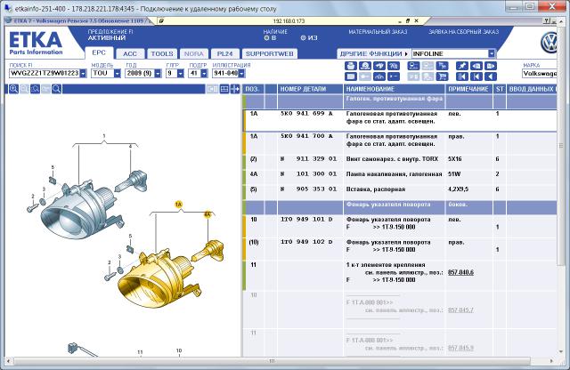Image resolution: width=570 pixels, height=370 pixels.
Task: Click the horizontal scrollbar thumb at bottom
Action: tap(272, 361)
